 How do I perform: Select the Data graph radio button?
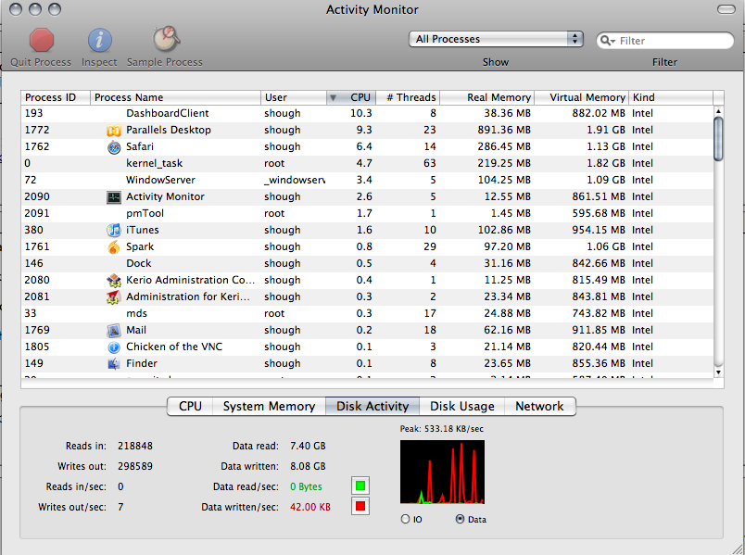pos(461,519)
